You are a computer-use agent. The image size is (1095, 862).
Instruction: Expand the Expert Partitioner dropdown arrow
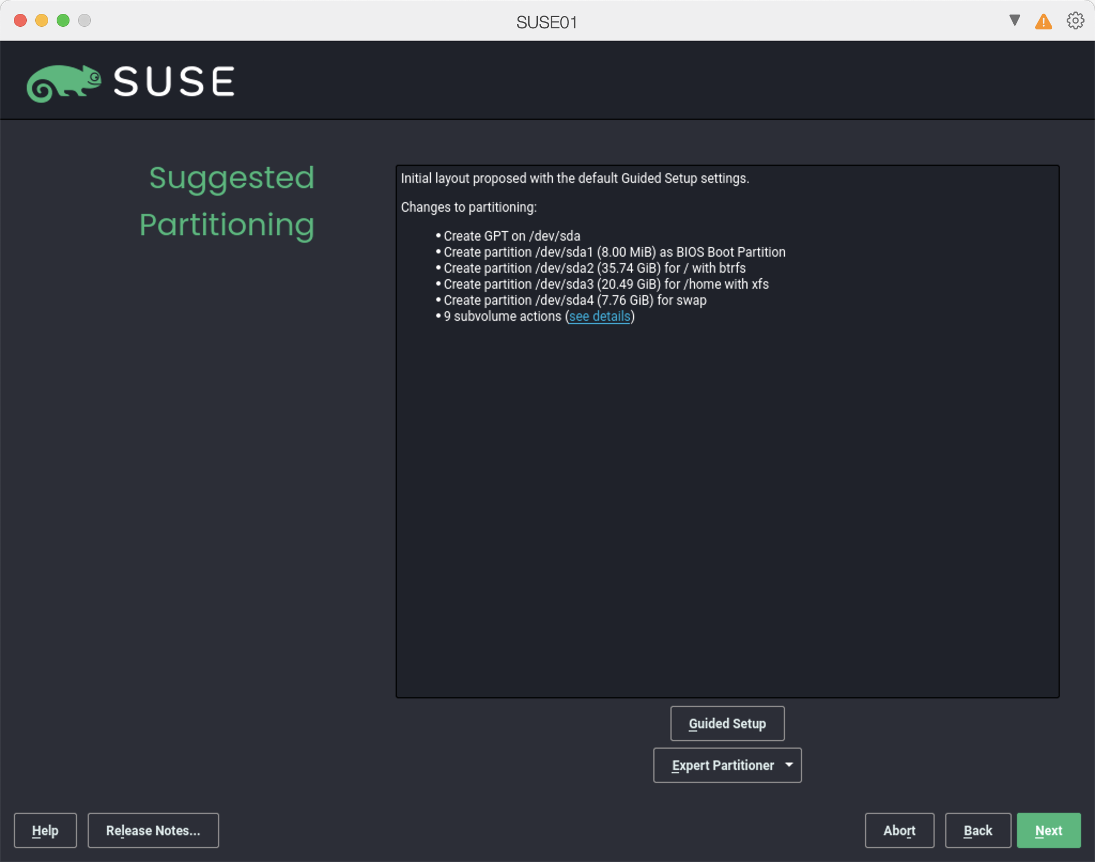tap(789, 765)
